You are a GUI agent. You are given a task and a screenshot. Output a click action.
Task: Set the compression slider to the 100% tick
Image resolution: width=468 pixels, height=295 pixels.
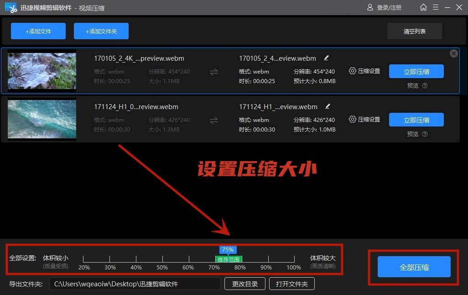[294, 259]
